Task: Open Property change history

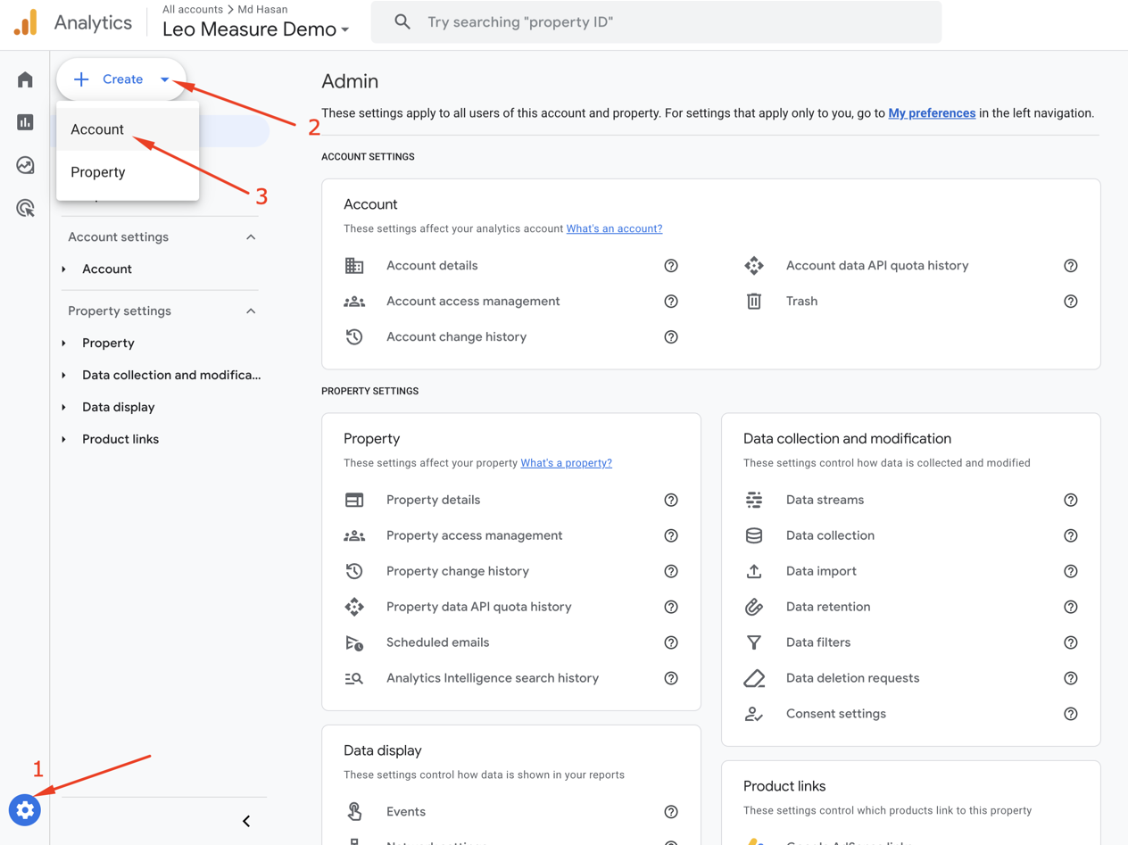Action: point(458,572)
